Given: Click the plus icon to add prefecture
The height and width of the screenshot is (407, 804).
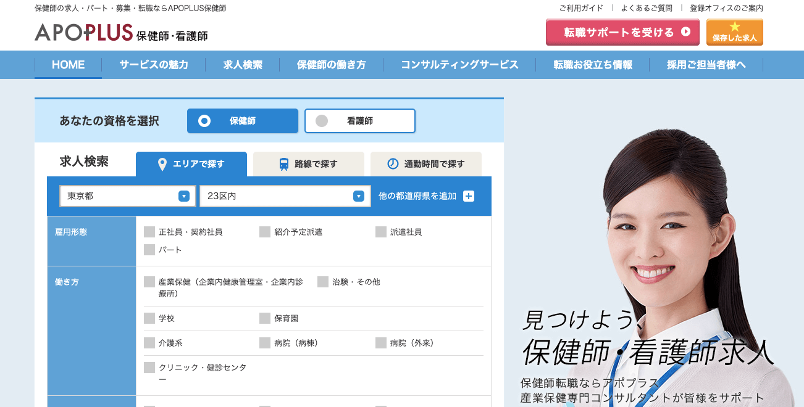Looking at the screenshot, I should tap(469, 196).
